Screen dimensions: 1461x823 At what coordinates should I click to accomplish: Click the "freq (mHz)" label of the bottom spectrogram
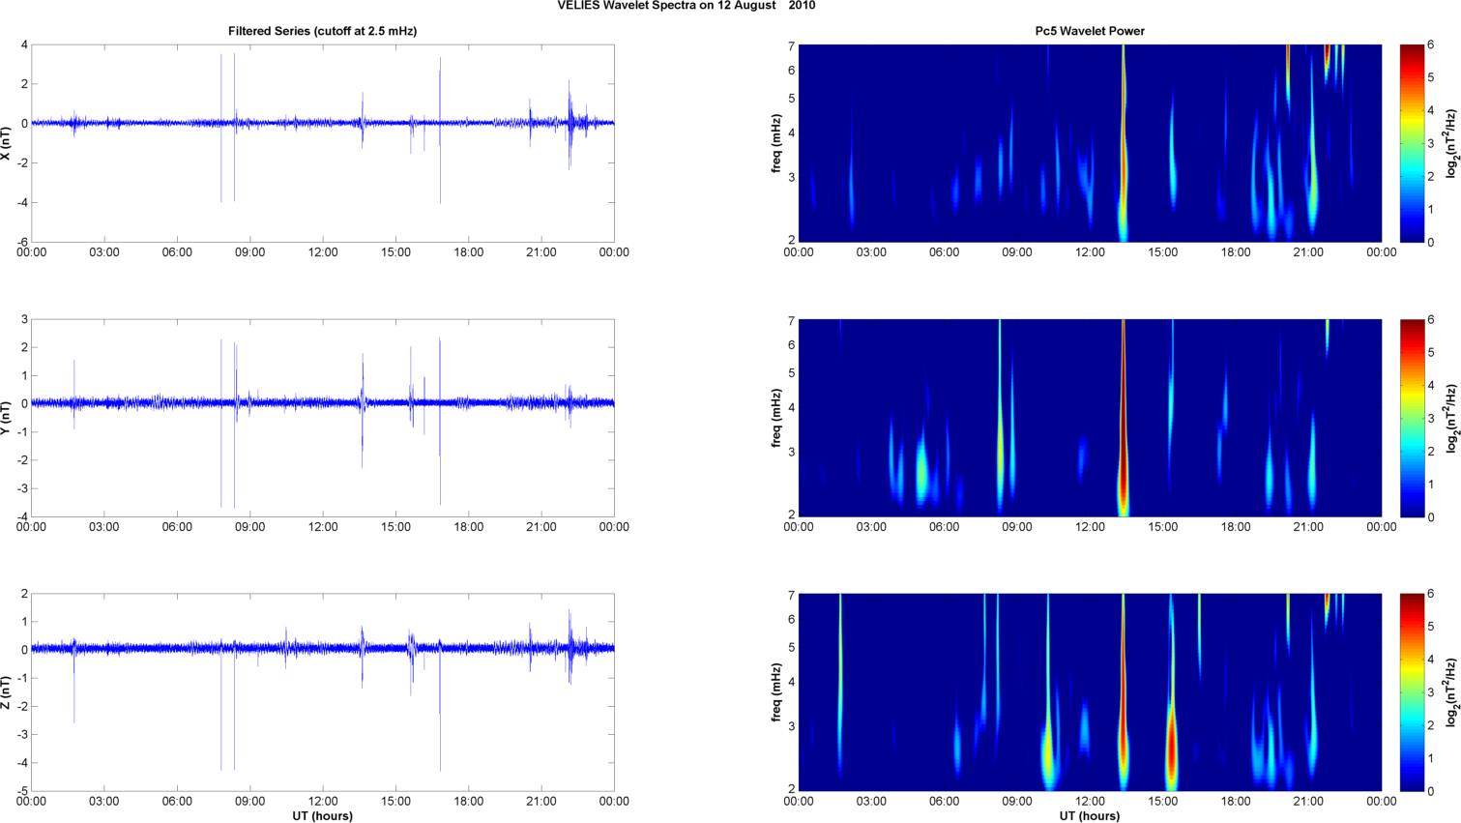776,691
